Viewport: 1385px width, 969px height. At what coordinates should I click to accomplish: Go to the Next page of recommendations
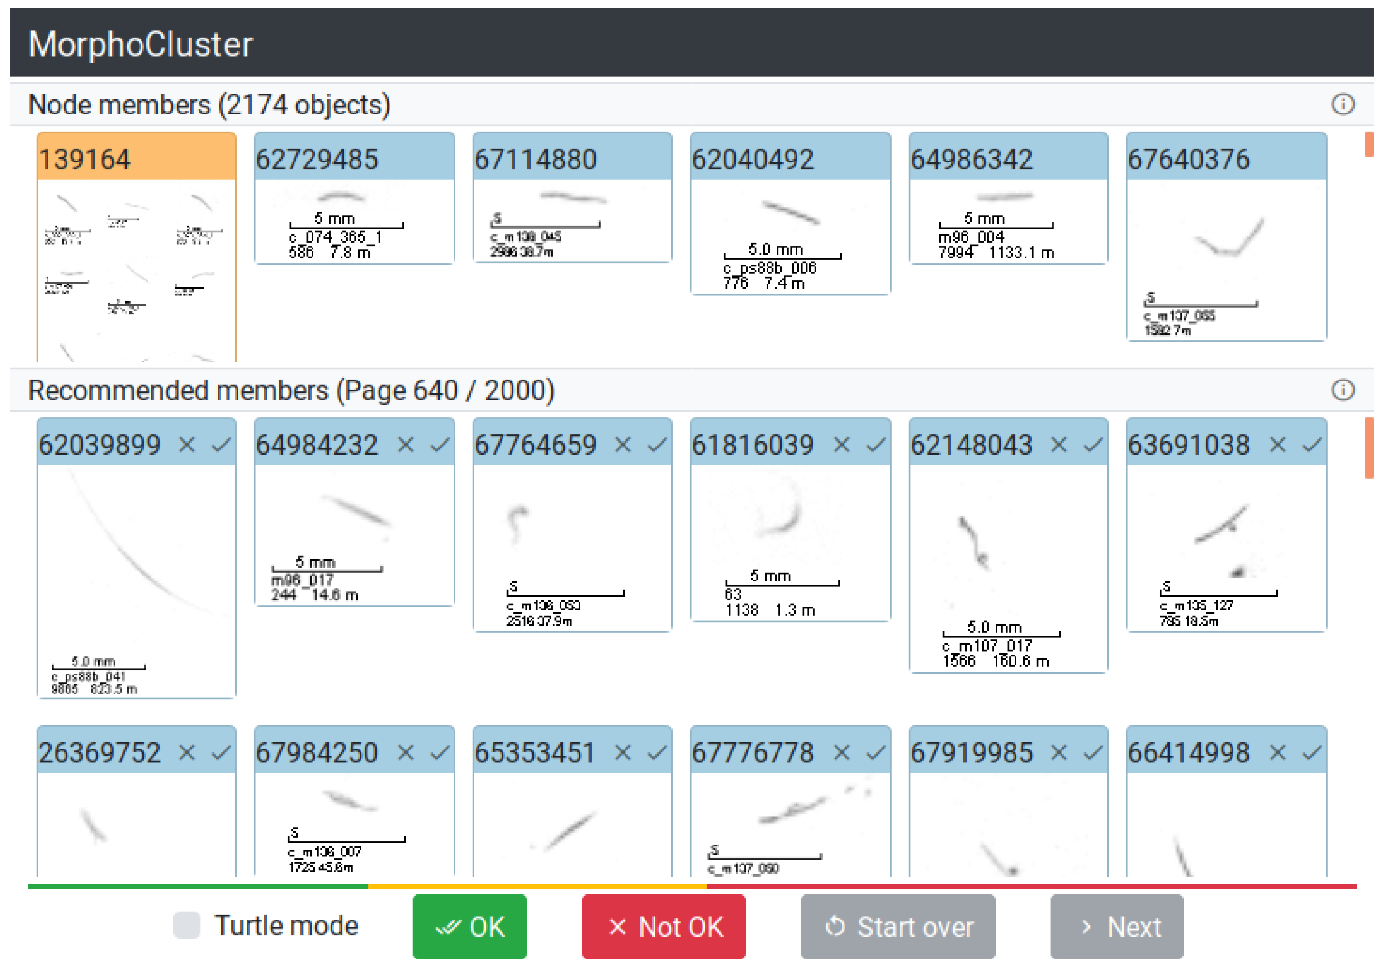pyautogui.click(x=1116, y=926)
